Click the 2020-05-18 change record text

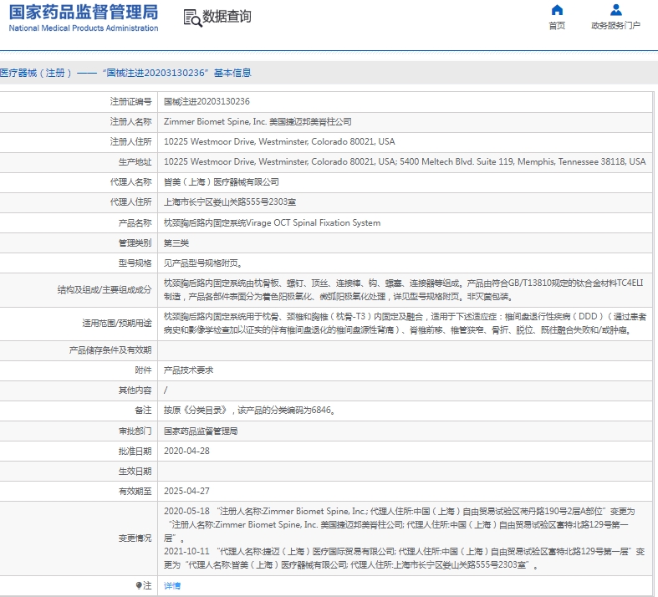point(399,525)
